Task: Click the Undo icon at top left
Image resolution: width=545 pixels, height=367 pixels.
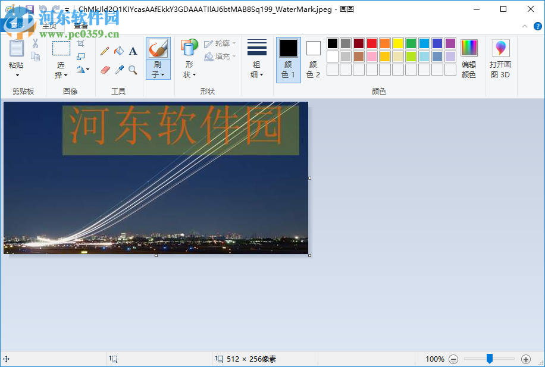Action: tap(42, 9)
